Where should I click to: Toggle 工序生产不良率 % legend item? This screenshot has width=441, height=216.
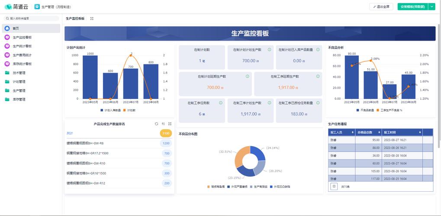coord(389,111)
